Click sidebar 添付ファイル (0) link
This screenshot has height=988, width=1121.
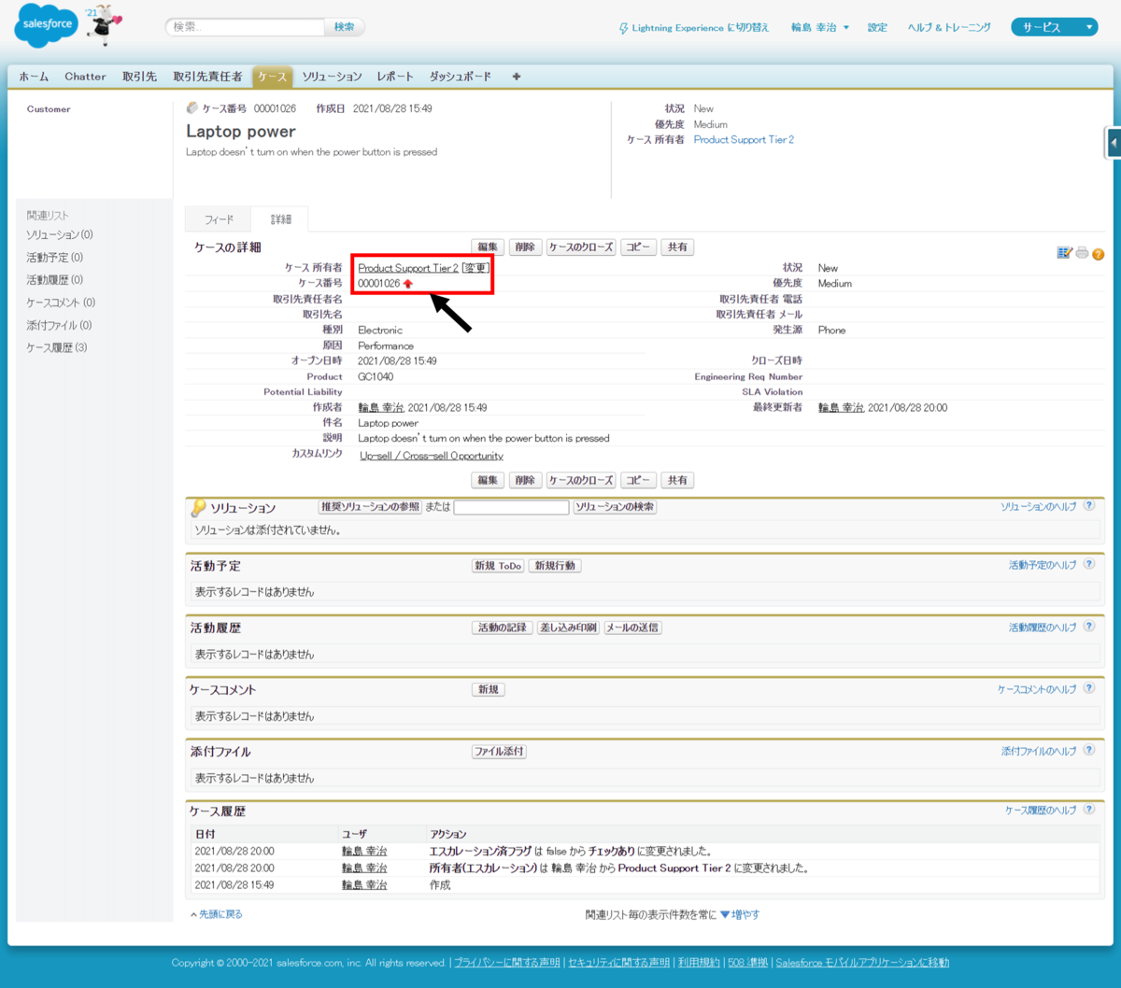tap(59, 325)
